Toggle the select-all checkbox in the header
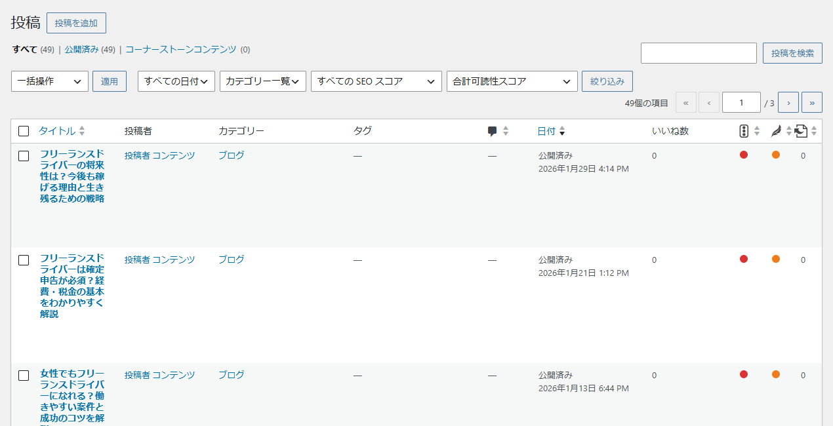 24,131
